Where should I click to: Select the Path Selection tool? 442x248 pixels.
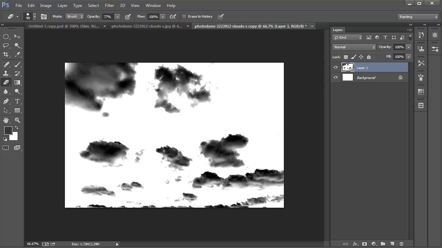(x=6, y=110)
